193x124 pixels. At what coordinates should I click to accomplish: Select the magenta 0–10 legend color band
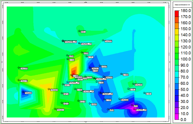pyautogui.click(x=177, y=117)
